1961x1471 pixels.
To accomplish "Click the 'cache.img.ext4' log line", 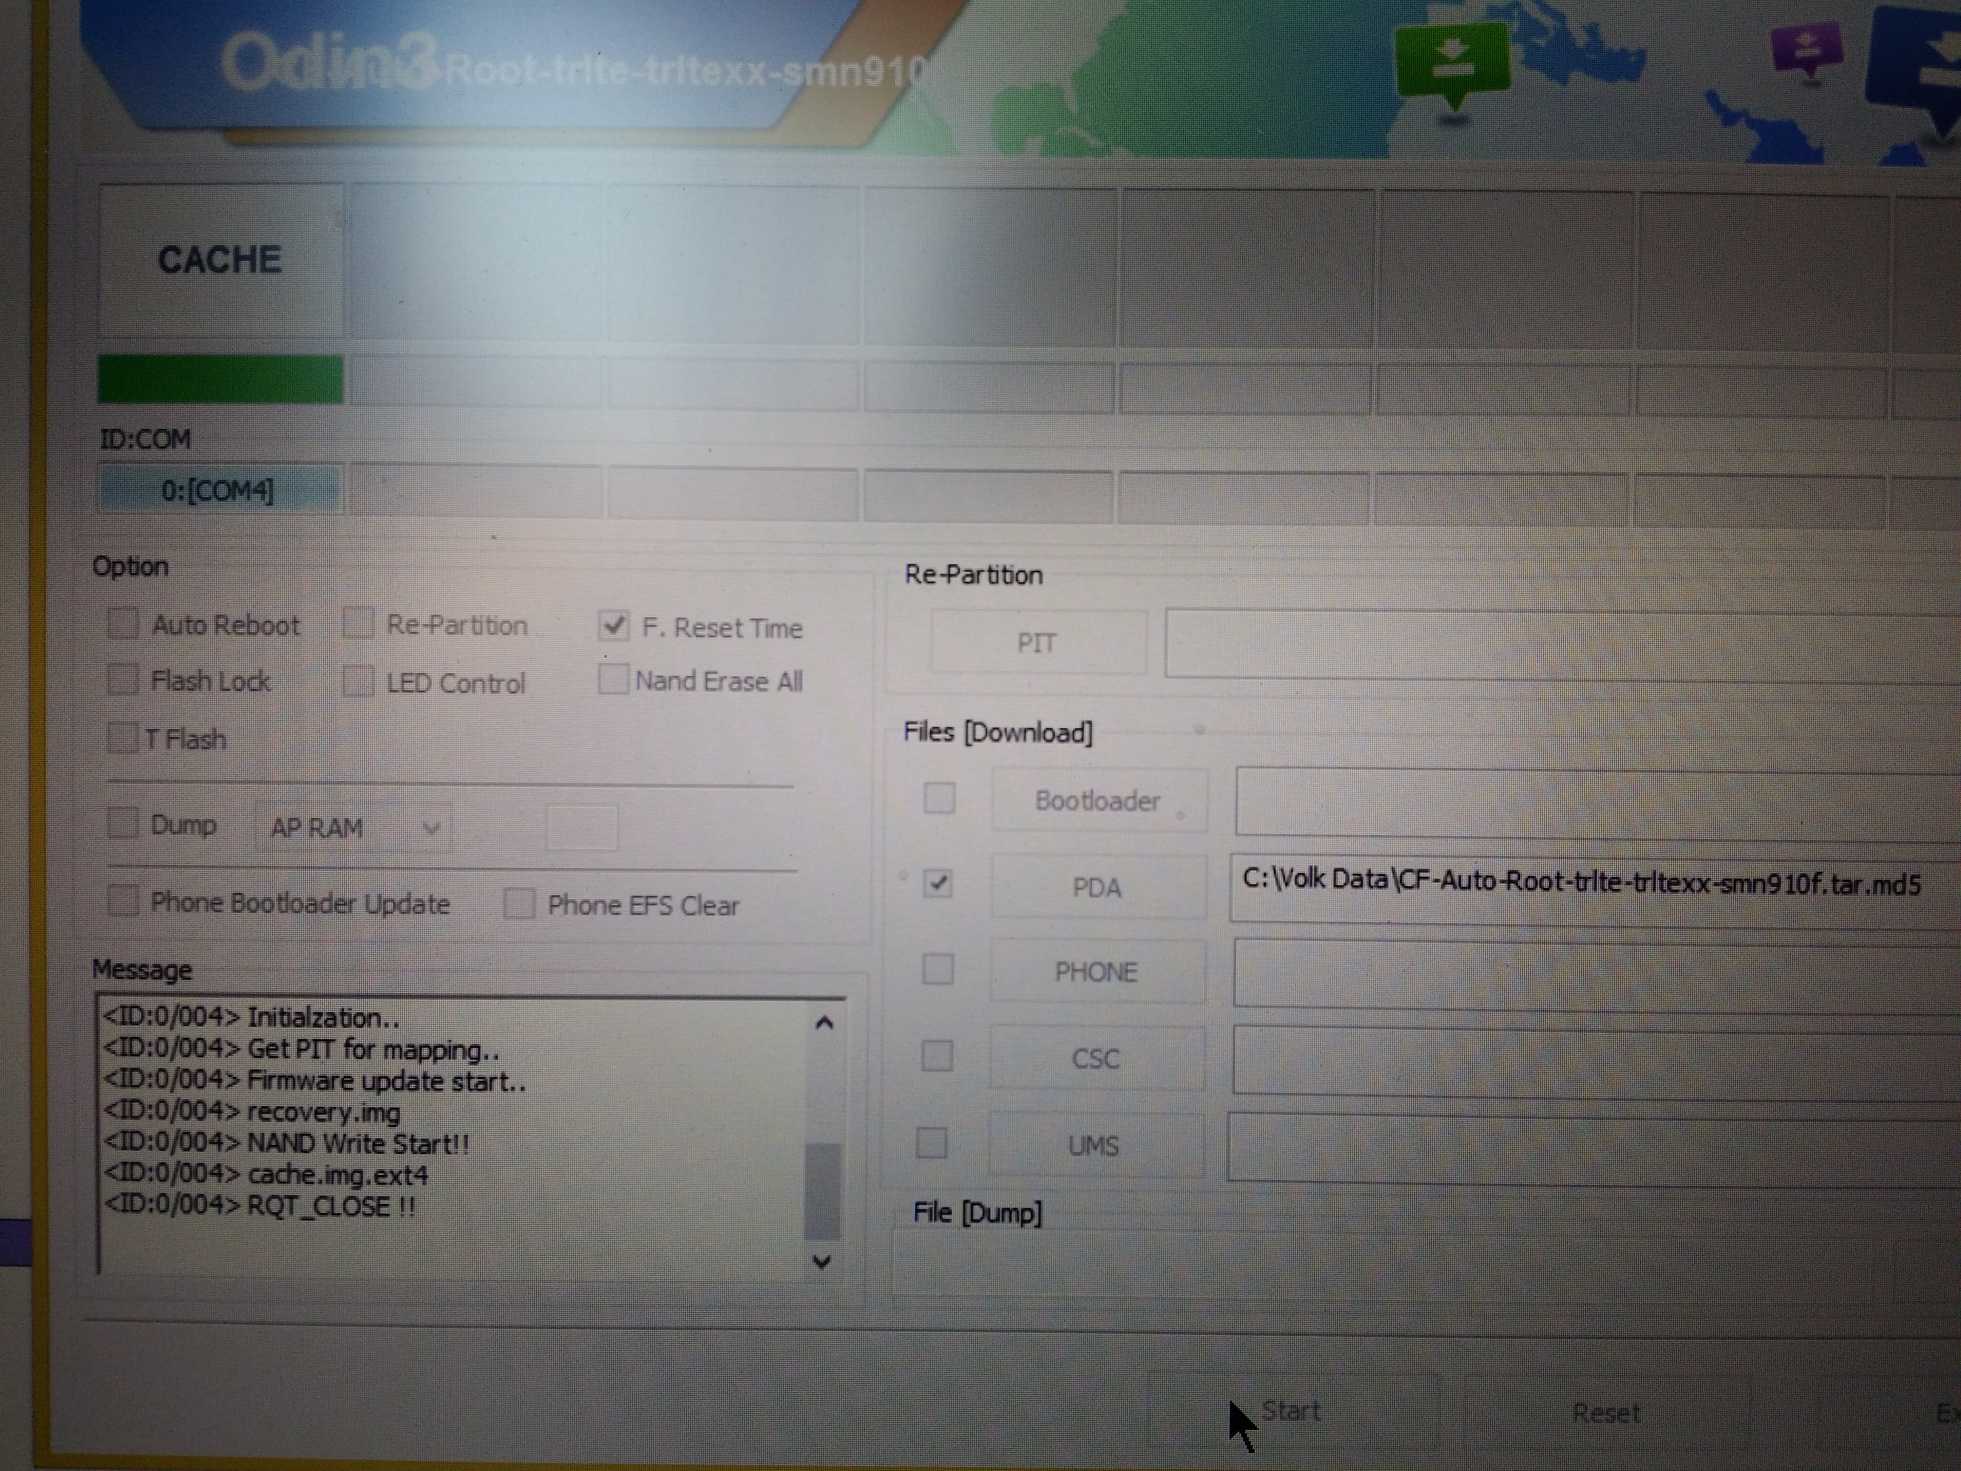I will point(266,1175).
